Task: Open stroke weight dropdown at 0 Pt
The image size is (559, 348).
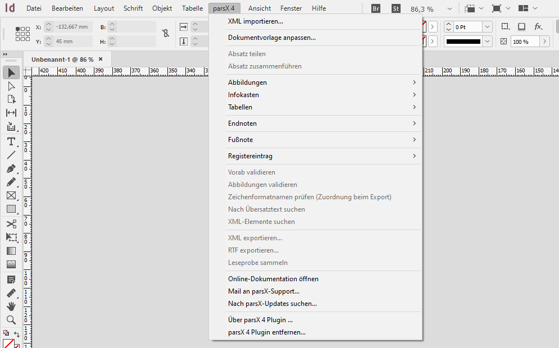Action: coord(487,27)
